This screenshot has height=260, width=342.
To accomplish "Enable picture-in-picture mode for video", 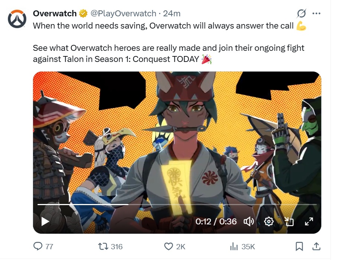I will (289, 222).
